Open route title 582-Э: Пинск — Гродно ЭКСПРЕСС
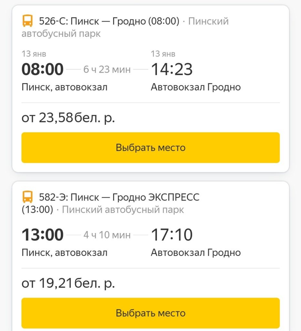Screen dimensions: 301x331 pos(119,197)
